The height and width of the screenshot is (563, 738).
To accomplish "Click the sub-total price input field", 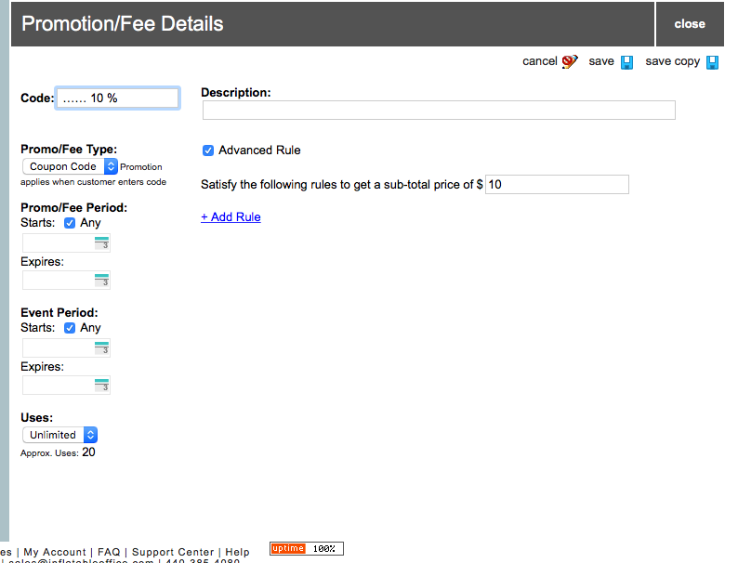I will tap(557, 185).
